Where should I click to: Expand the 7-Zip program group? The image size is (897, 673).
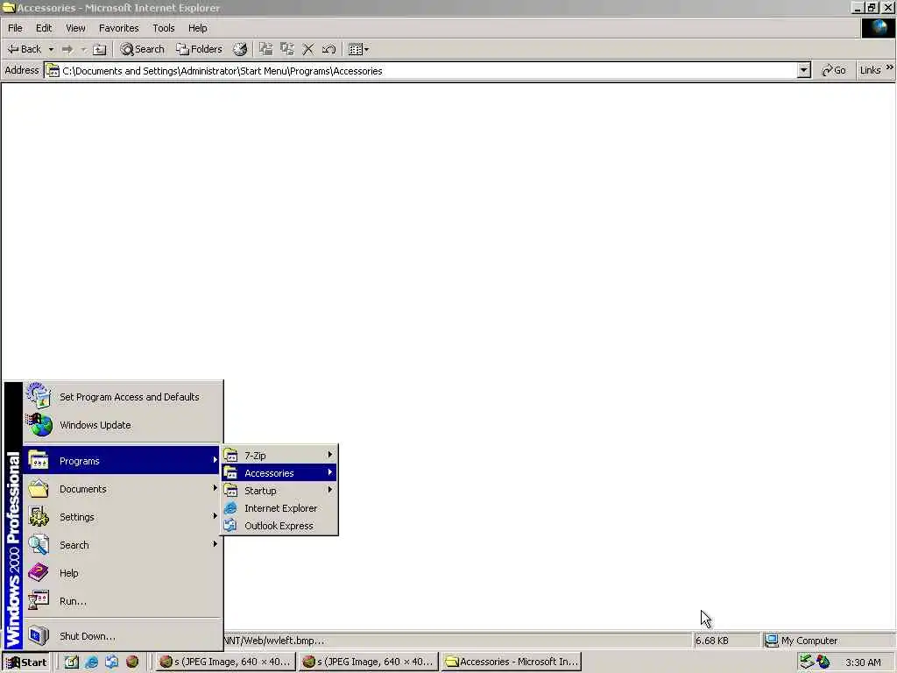coord(279,456)
